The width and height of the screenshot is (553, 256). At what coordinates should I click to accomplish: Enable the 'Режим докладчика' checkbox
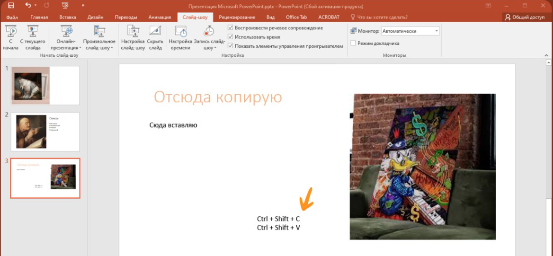(x=353, y=43)
